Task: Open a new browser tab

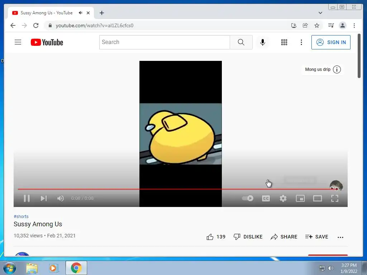Action: click(x=101, y=13)
